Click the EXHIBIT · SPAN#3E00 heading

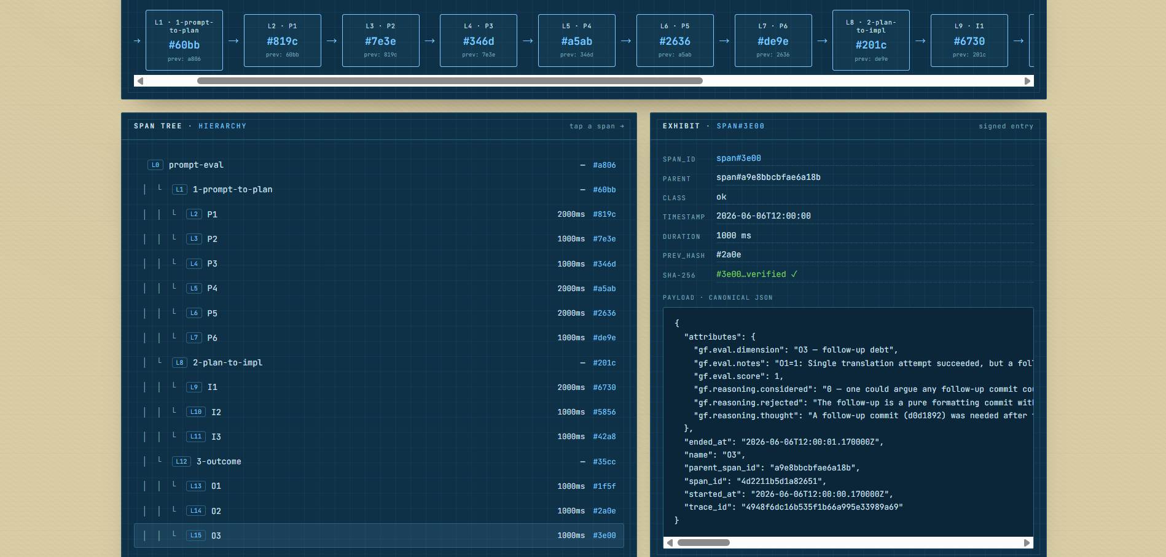click(x=714, y=126)
